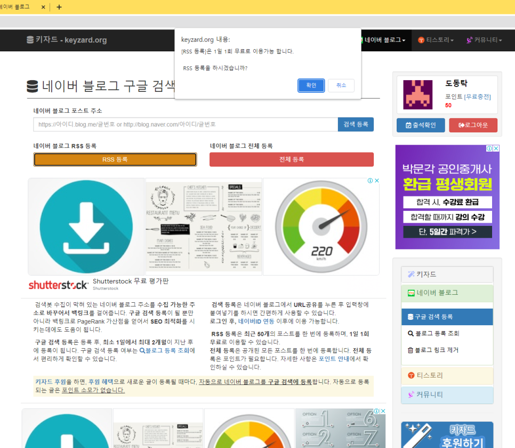The width and height of the screenshot is (515, 448).
Task: Open the 네이버ID 연동 link
Action: click(256, 321)
